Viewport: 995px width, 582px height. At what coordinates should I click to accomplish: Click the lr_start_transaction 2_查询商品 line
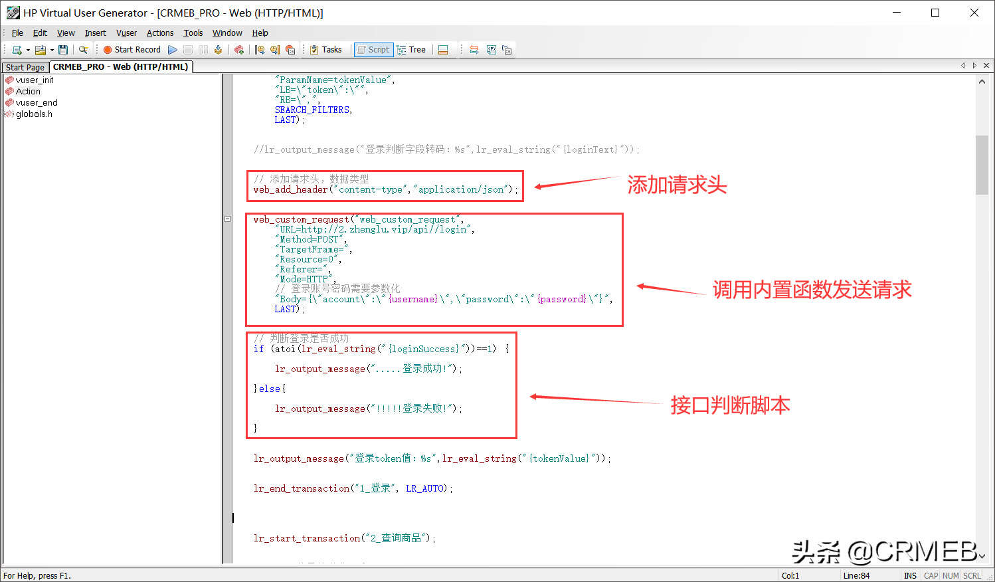pyautogui.click(x=344, y=538)
